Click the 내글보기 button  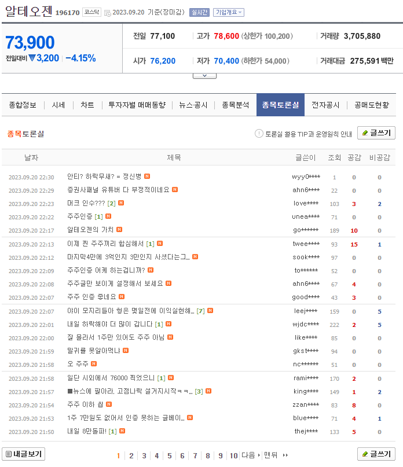click(x=24, y=454)
